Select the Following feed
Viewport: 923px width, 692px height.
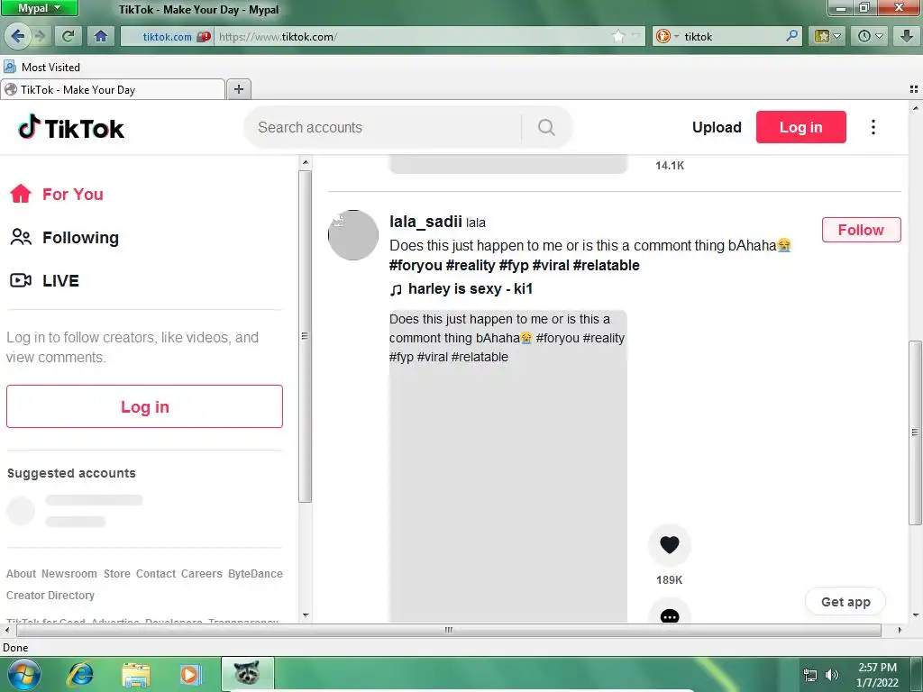point(64,237)
